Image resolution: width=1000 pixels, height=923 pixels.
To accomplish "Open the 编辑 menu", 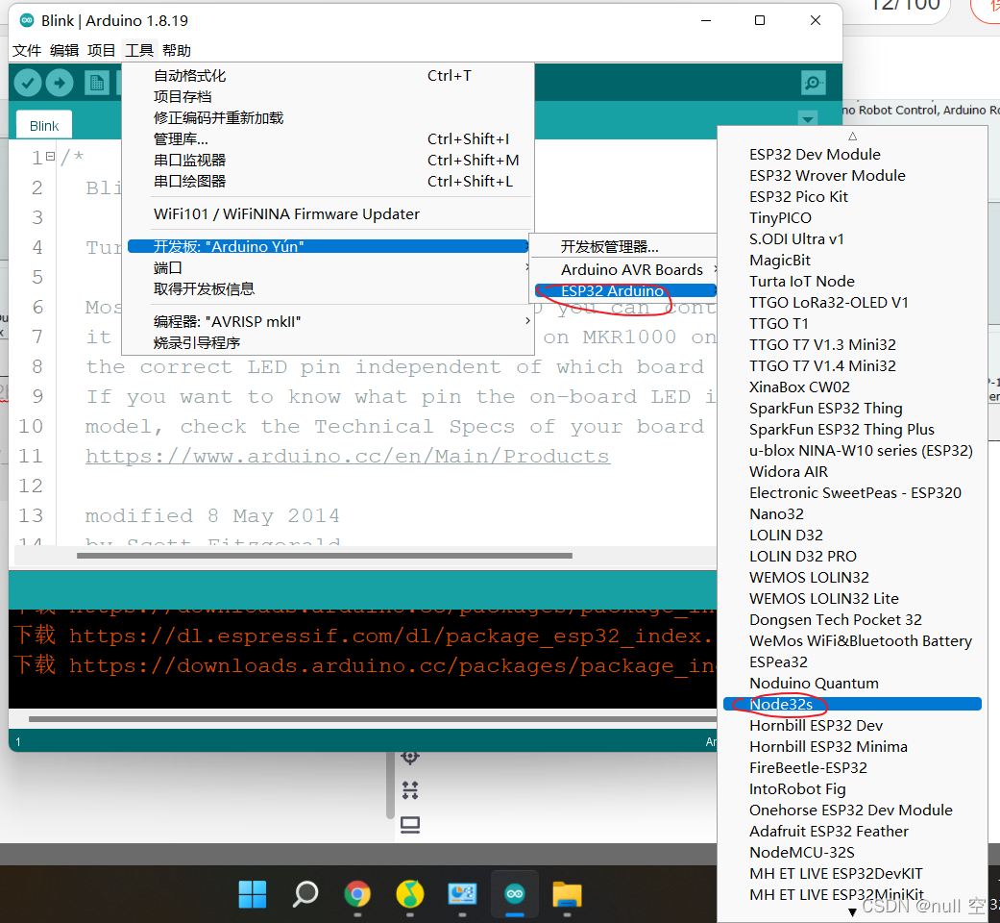I will [x=64, y=50].
